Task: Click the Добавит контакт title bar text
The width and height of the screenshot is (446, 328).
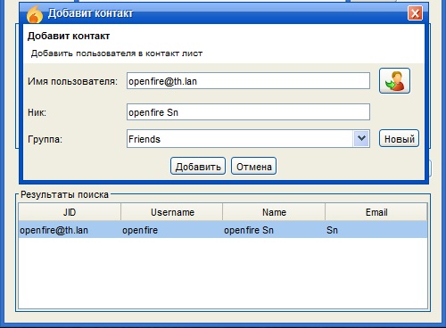Action: click(x=90, y=13)
